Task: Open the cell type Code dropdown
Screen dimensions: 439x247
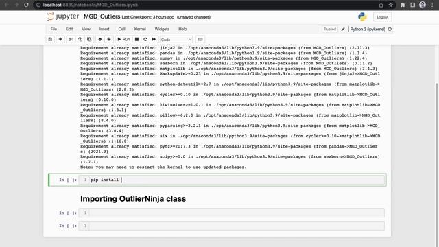Action: [x=176, y=40]
